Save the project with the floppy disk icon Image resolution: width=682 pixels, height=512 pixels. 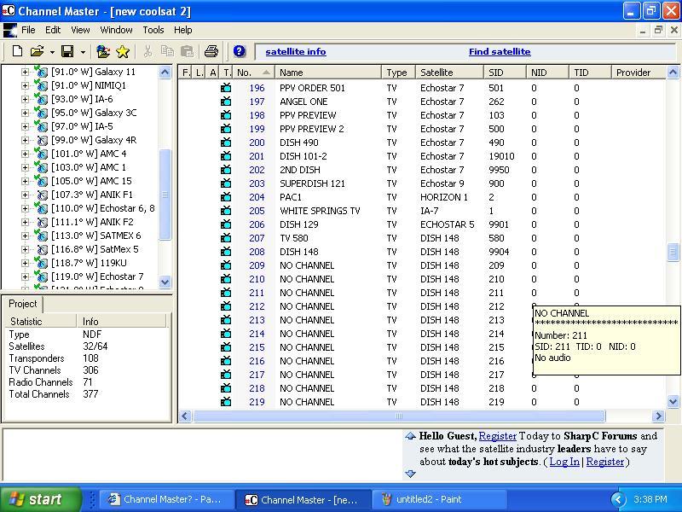point(67,51)
